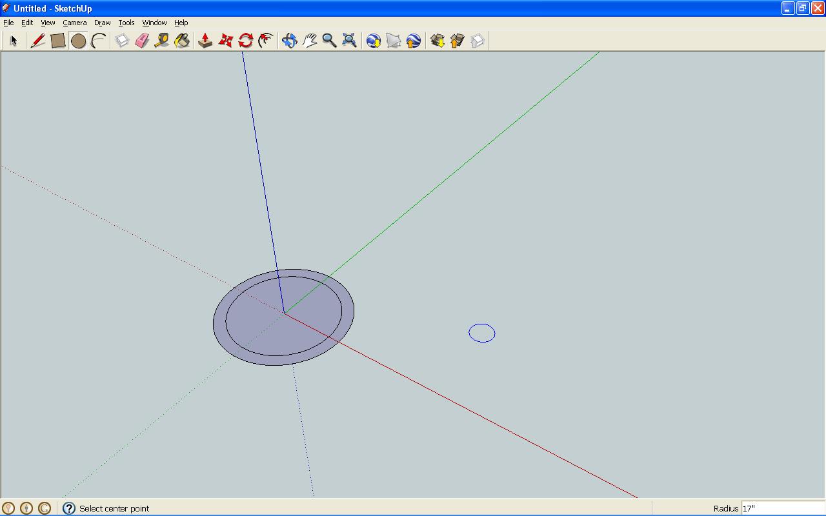Open the Edit menu
Image resolution: width=826 pixels, height=516 pixels.
pos(27,23)
